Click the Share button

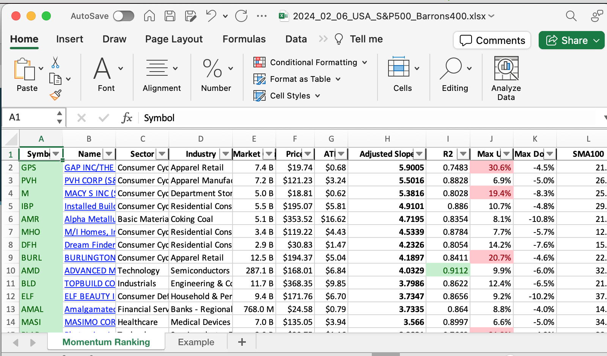(567, 41)
